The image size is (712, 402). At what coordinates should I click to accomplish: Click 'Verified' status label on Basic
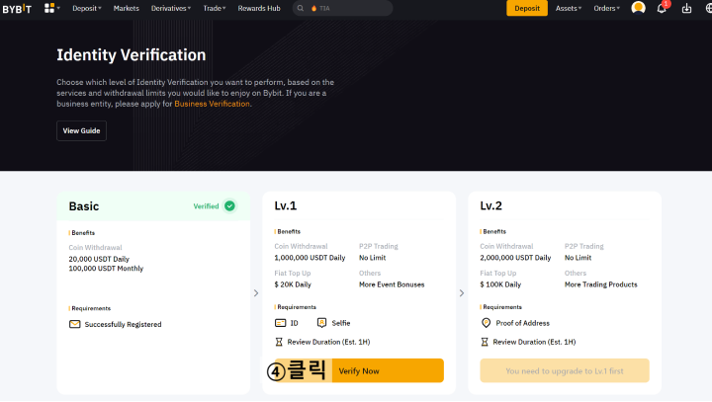pyautogui.click(x=206, y=206)
